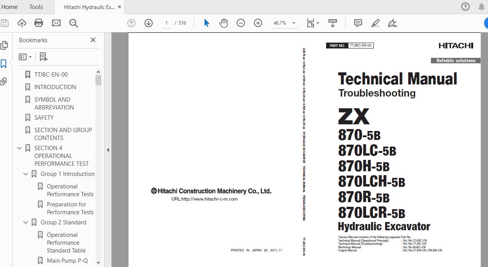Screen dimensions: 488x267
Task: Click the PART NO. TTJBC-EN-00 label
Action: pyautogui.click(x=350, y=45)
